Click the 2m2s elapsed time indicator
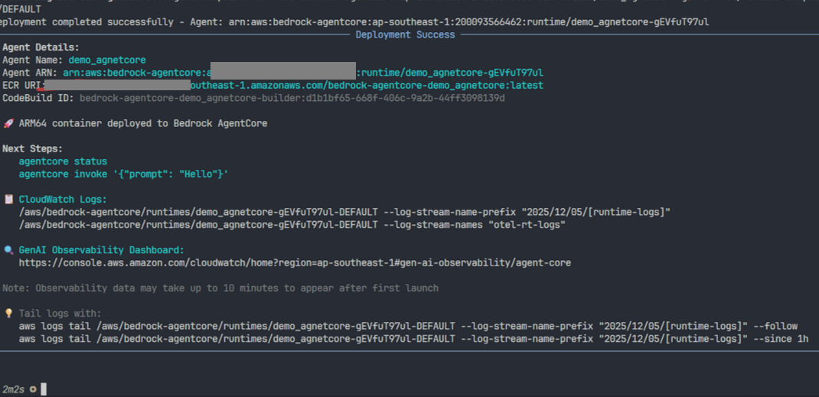The height and width of the screenshot is (397, 819). point(13,389)
